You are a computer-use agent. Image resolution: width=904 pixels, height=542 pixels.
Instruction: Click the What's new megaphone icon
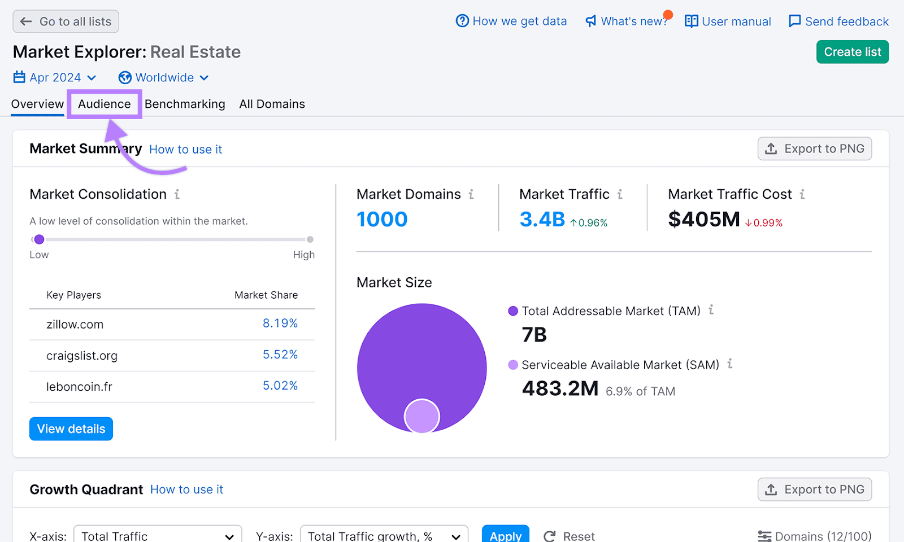pos(590,21)
